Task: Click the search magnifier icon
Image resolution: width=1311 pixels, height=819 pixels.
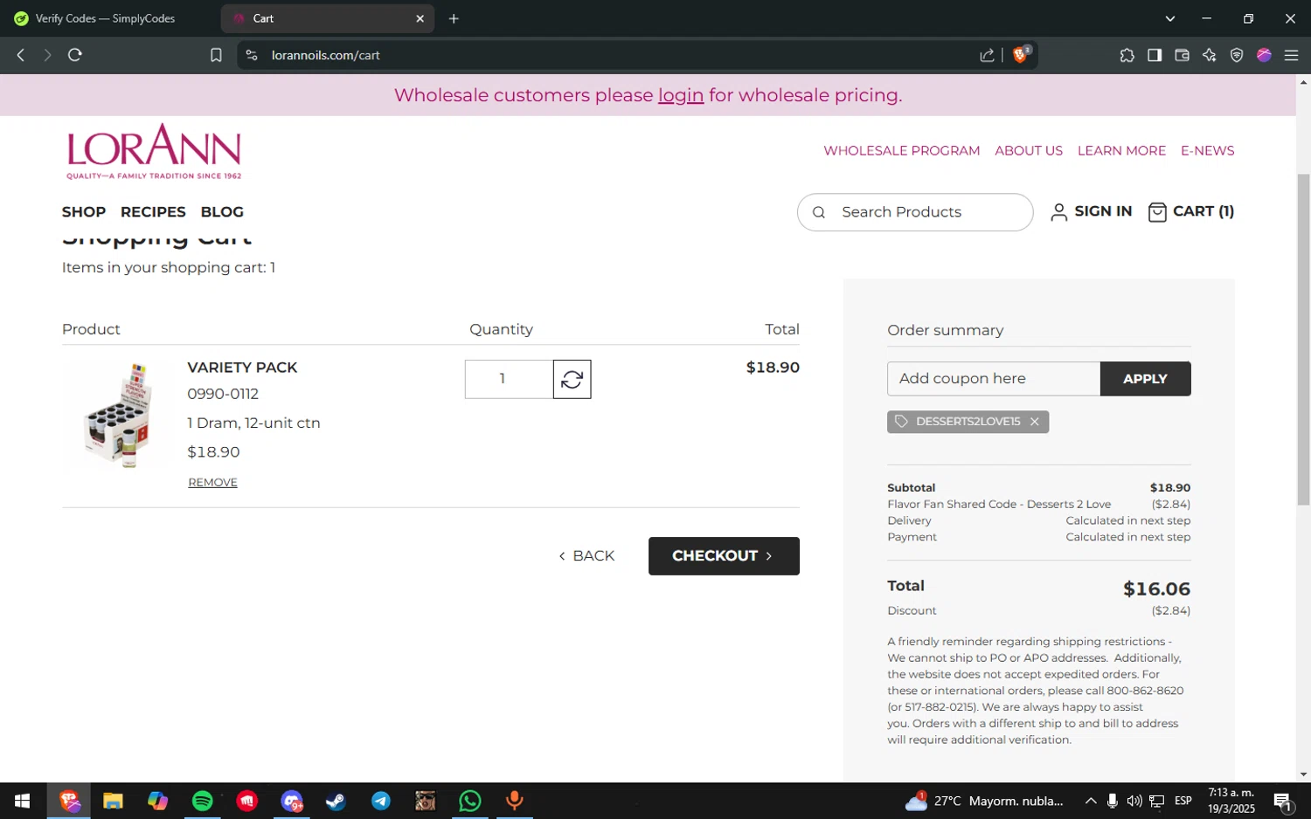Action: coord(819,212)
